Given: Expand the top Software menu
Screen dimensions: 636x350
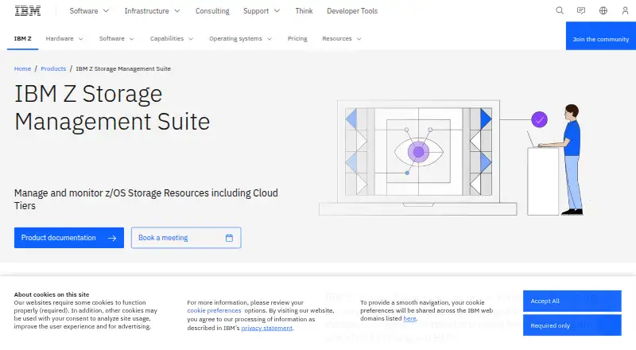Looking at the screenshot, I should tap(89, 11).
